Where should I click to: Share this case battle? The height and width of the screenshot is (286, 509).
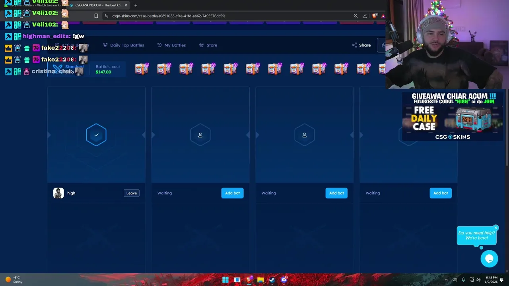click(361, 45)
